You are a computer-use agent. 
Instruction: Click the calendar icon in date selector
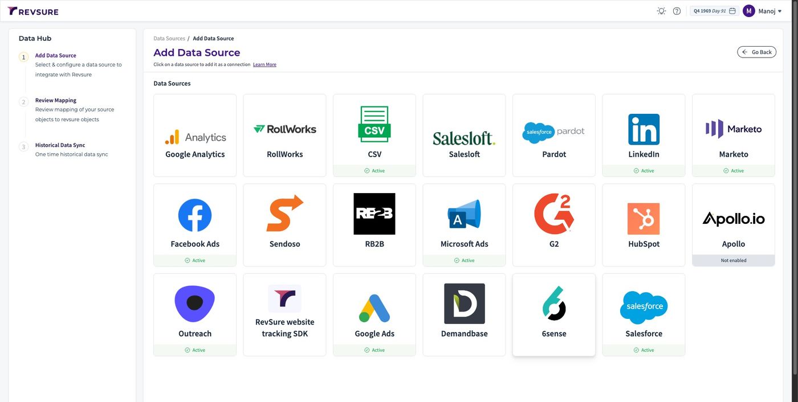click(732, 11)
